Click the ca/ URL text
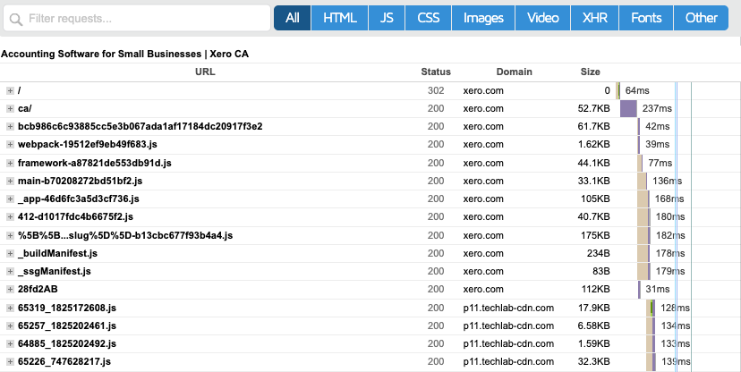741x372 pixels. pyautogui.click(x=24, y=108)
